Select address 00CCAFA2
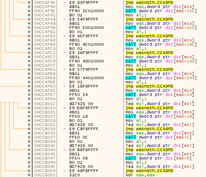 [45, 15]
